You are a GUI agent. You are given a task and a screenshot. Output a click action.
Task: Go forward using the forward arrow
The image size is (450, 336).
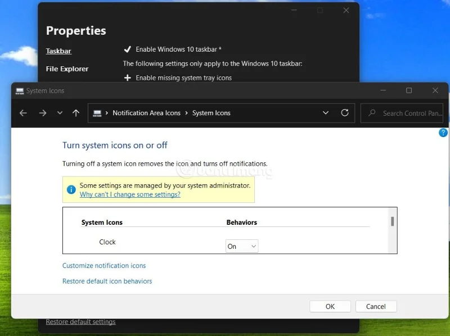pyautogui.click(x=43, y=113)
